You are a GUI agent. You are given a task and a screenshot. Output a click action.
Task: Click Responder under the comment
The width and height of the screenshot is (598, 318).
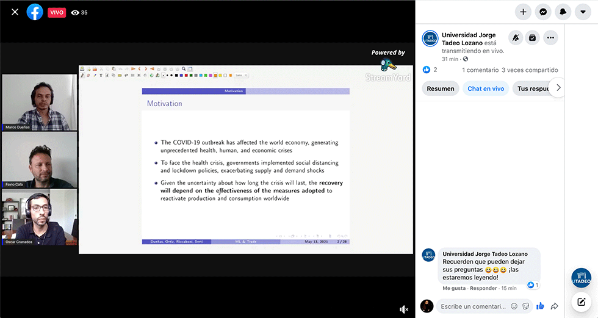coord(483,288)
